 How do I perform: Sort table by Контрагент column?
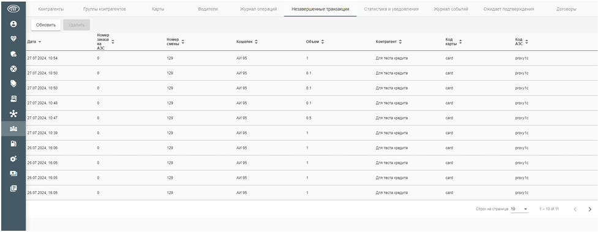click(389, 42)
